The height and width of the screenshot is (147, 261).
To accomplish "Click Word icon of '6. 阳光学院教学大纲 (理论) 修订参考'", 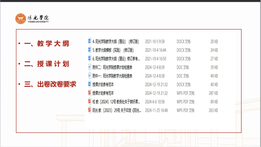I will click(x=90, y=58).
